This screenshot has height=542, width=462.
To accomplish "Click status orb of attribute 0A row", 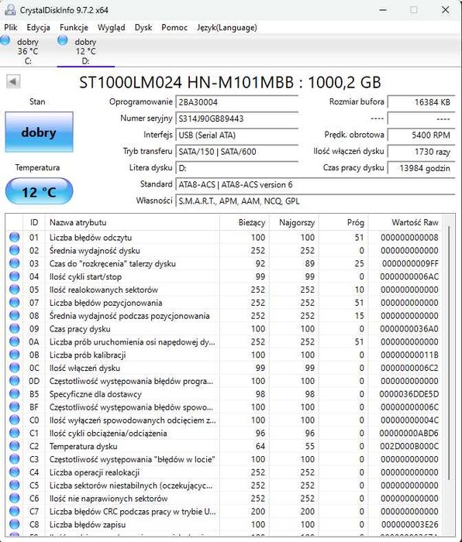I will pyautogui.click(x=14, y=341).
